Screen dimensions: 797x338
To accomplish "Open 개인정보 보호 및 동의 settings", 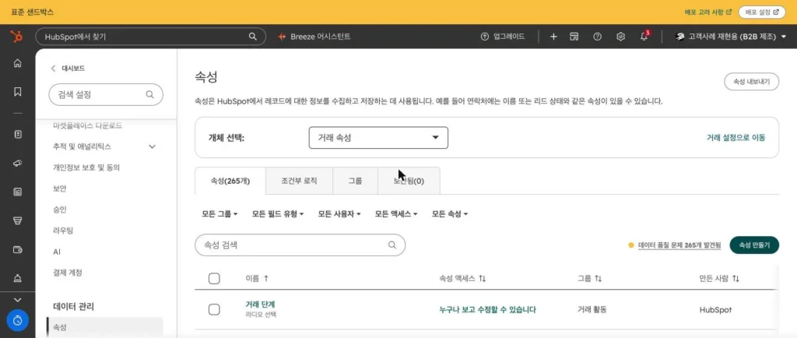I will [86, 167].
